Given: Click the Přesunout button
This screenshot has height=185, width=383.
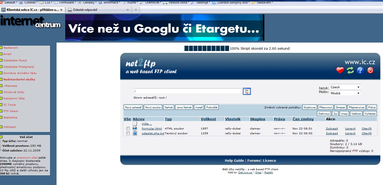Looking at the screenshot, I should pos(326,107).
